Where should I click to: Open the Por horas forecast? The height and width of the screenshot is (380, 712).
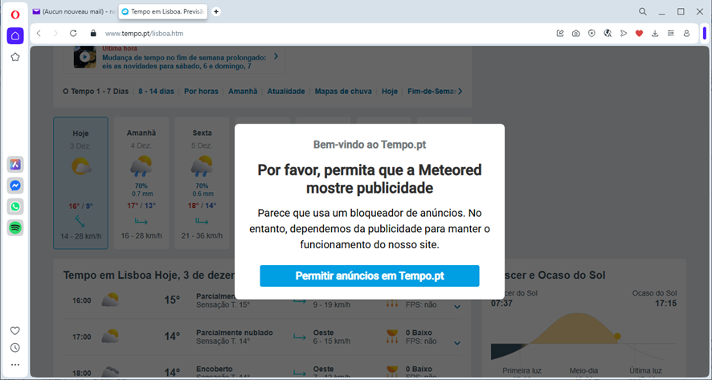[x=201, y=92]
